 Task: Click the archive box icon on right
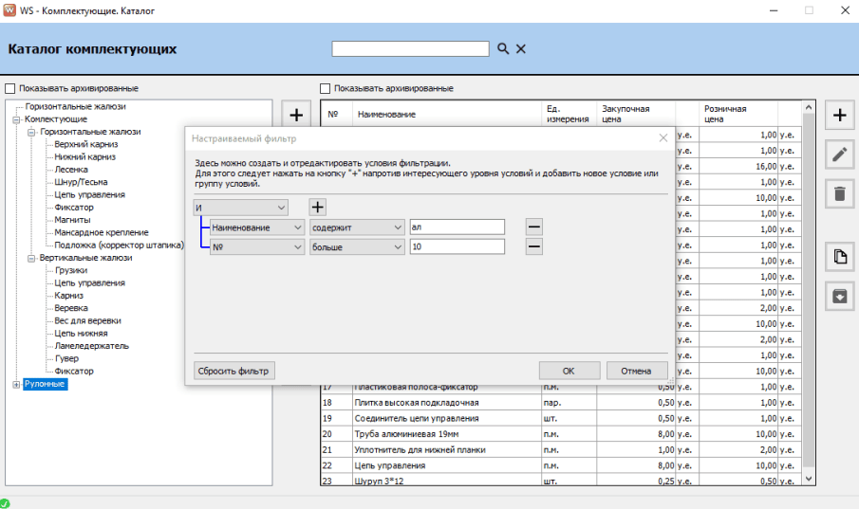coord(839,295)
